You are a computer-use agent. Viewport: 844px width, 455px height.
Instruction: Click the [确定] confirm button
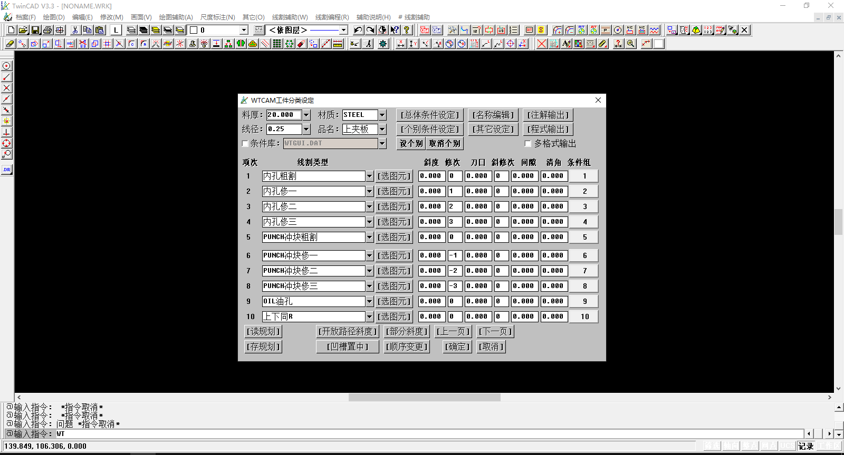pyautogui.click(x=457, y=347)
